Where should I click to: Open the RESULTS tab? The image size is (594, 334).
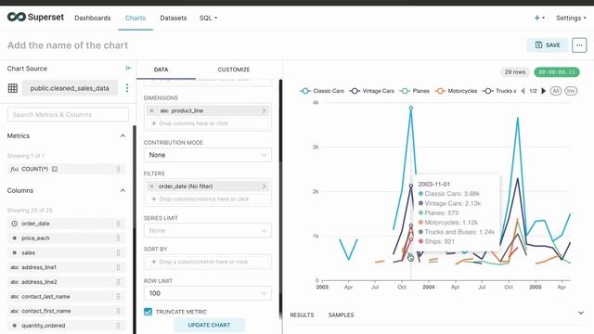tap(302, 315)
